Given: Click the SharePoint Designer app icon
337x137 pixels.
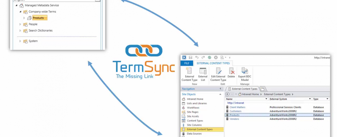Looking at the screenshot, I should pos(184,57).
